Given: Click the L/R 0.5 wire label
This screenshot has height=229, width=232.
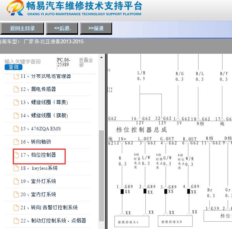Looking at the screenshot, I should click(141, 76).
